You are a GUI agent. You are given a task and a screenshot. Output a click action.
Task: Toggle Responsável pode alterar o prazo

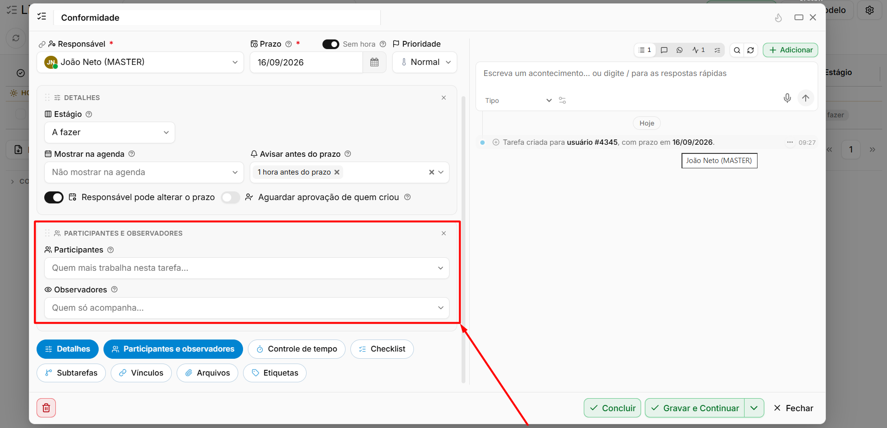click(x=54, y=197)
